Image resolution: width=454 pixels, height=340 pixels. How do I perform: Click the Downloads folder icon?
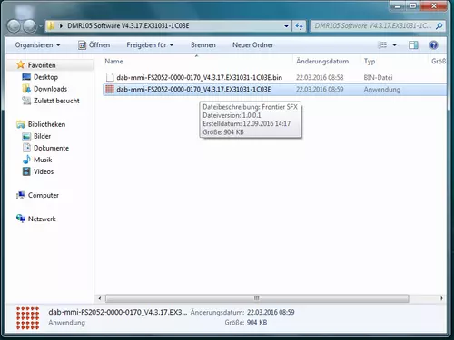click(x=26, y=89)
